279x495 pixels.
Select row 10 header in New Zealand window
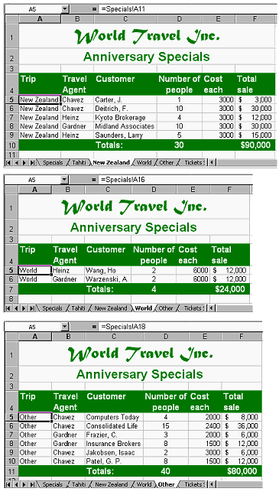coord(12,145)
